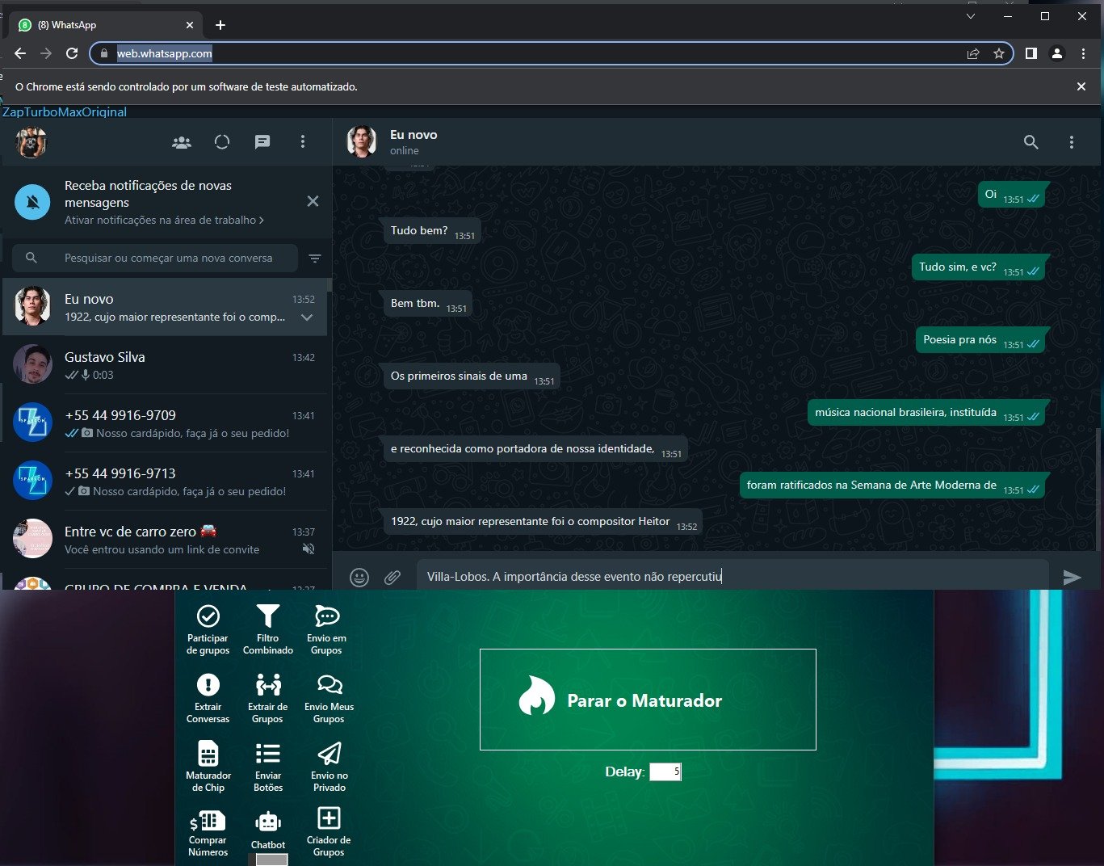Start a new chat with message icon

[x=262, y=142]
